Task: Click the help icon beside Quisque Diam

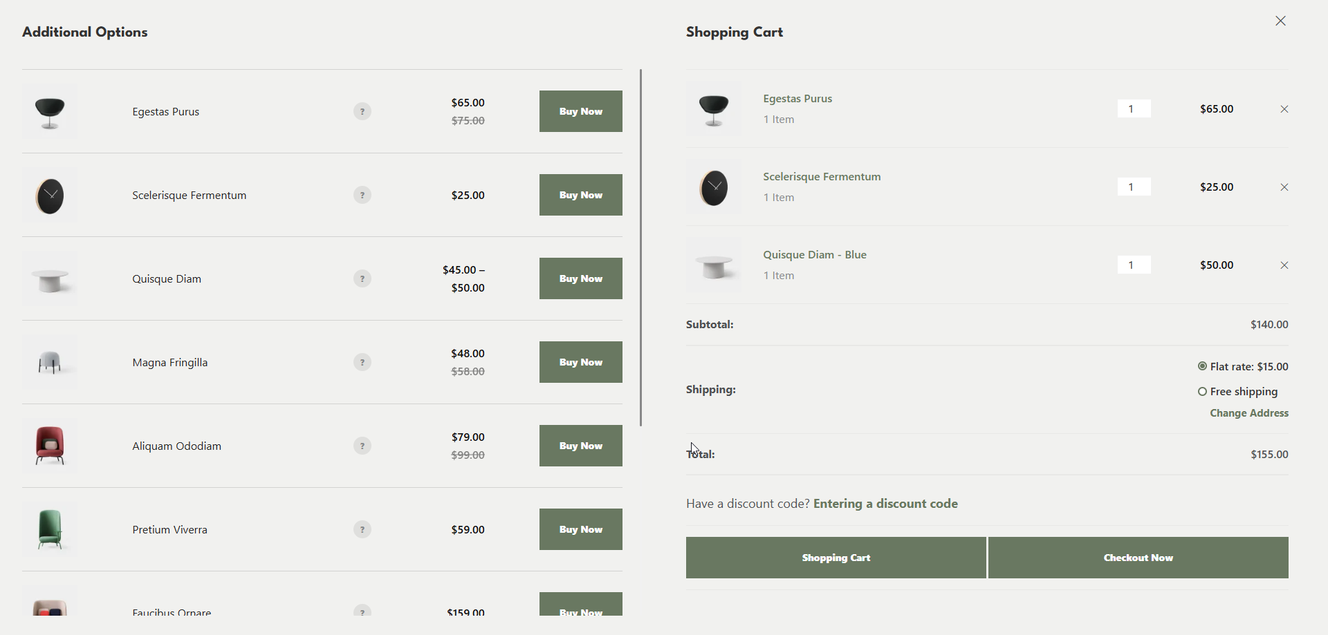Action: click(362, 278)
